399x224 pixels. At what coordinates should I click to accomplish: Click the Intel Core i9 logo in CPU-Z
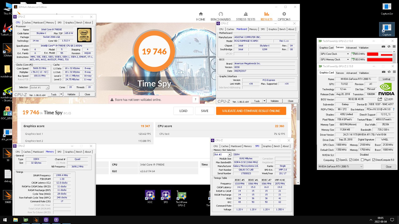tap(84, 35)
